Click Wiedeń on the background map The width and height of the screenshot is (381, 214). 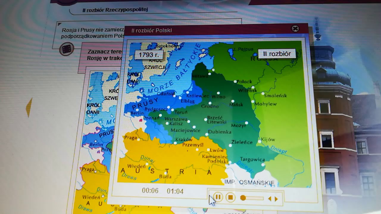[91, 197]
